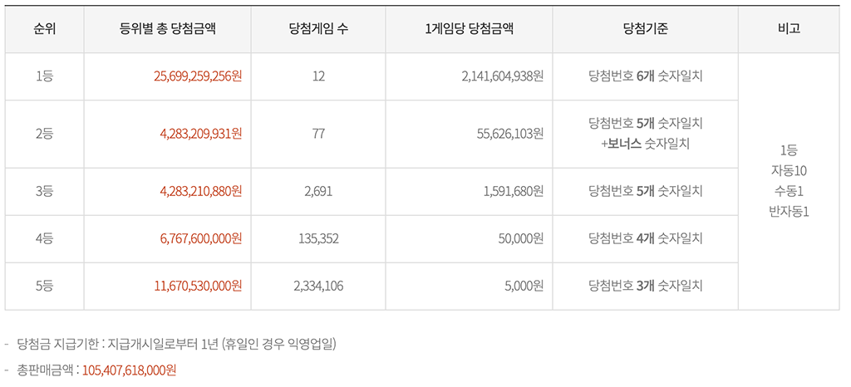The width and height of the screenshot is (851, 387).
Task: Click the 당첨기준 column header
Action: pyautogui.click(x=645, y=29)
